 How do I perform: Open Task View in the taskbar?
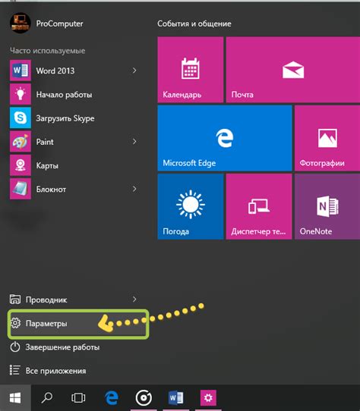coord(78,397)
